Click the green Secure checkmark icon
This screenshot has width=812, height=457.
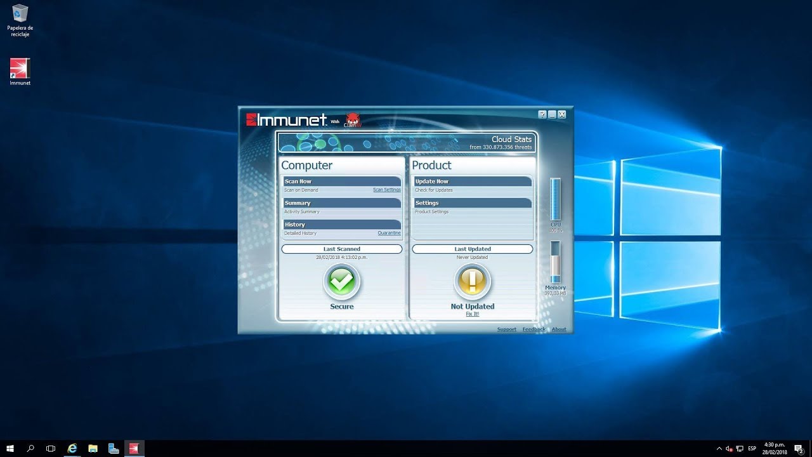click(x=342, y=282)
